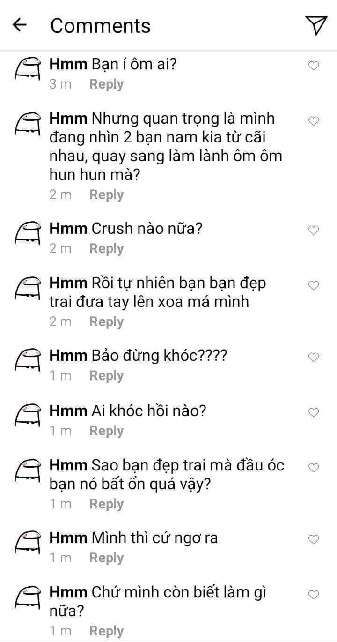This screenshot has height=642, width=337.
Task: Heart the "Rồi tự nhiên bạn" comment
Action: pos(314,285)
